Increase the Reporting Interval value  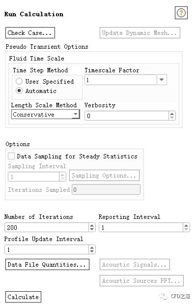tap(186, 225)
